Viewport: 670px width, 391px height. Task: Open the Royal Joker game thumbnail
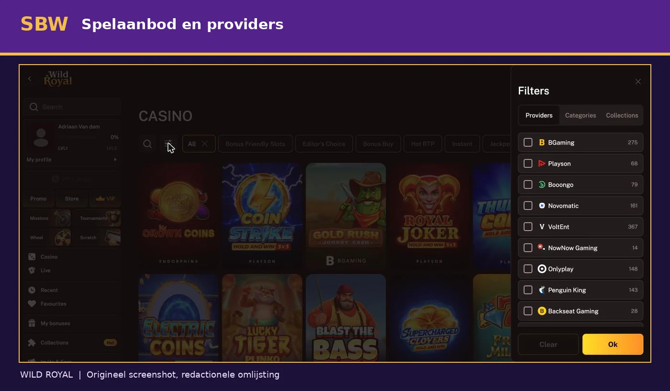click(429, 216)
